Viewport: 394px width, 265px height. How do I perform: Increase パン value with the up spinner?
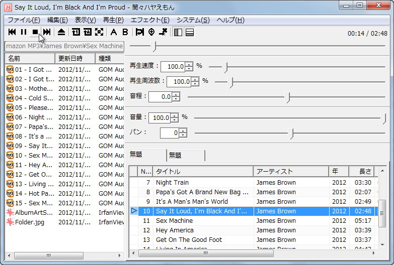(183, 130)
